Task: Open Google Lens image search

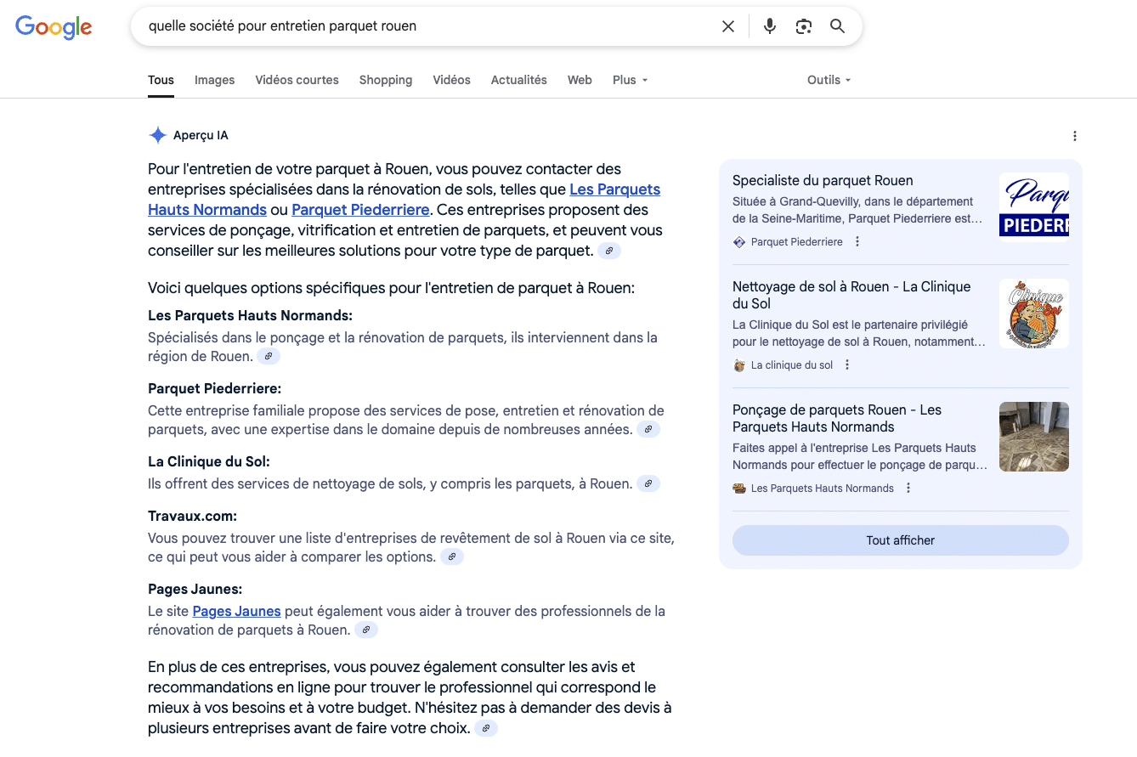Action: click(x=803, y=26)
